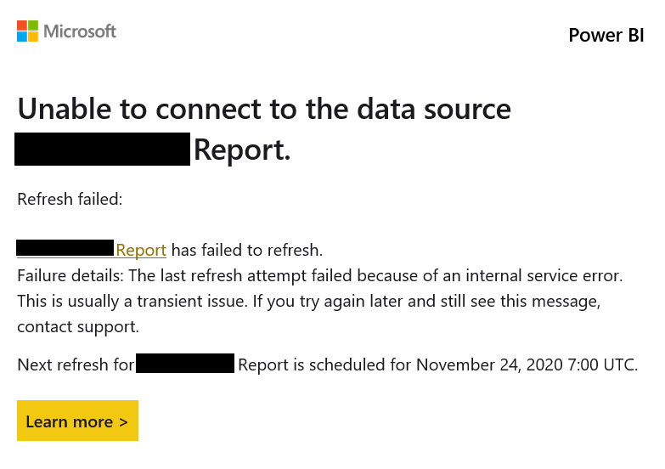The width and height of the screenshot is (665, 469).
Task: Click the 'transient issue' phrase
Action: pos(192,302)
